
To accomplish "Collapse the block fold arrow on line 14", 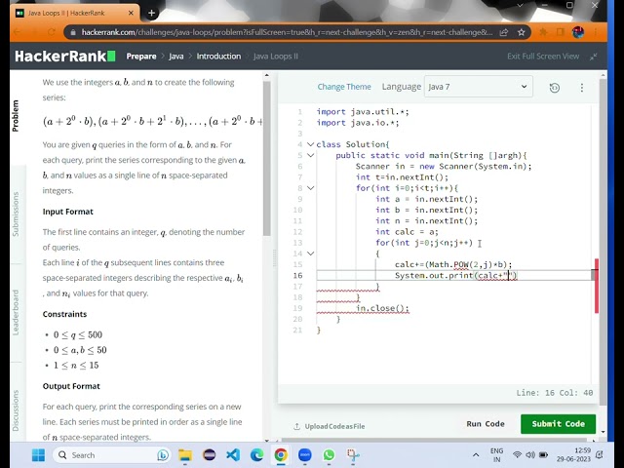I will (310, 253).
